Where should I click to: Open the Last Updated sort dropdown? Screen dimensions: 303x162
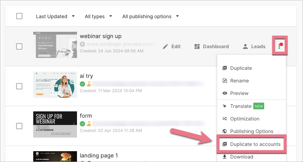(x=55, y=16)
